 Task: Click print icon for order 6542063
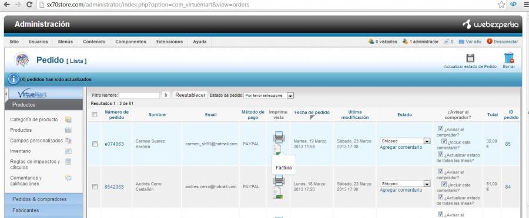(279, 180)
